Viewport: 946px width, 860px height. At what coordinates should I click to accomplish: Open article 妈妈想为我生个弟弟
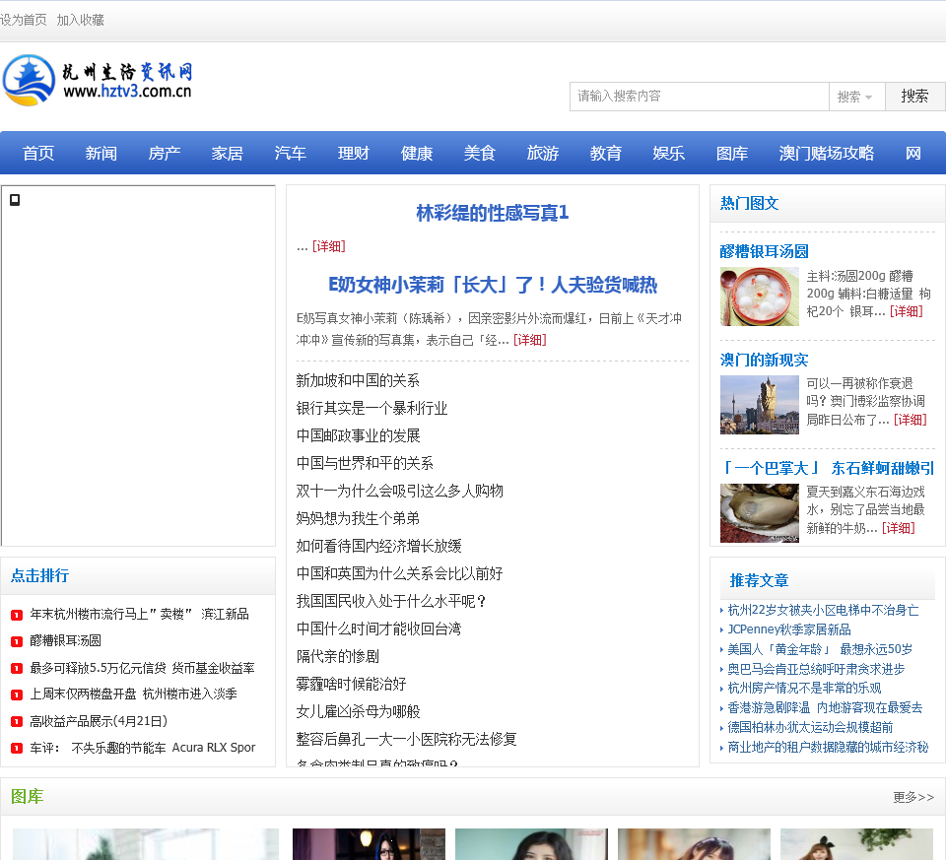[358, 518]
